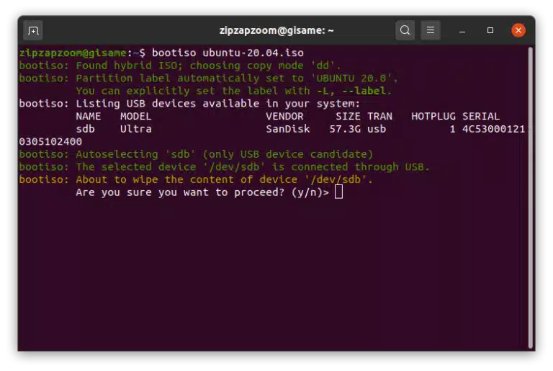Click the green zipzapzoom@gisame prompt text
Viewport: 553px width, 371px height.
click(73, 53)
